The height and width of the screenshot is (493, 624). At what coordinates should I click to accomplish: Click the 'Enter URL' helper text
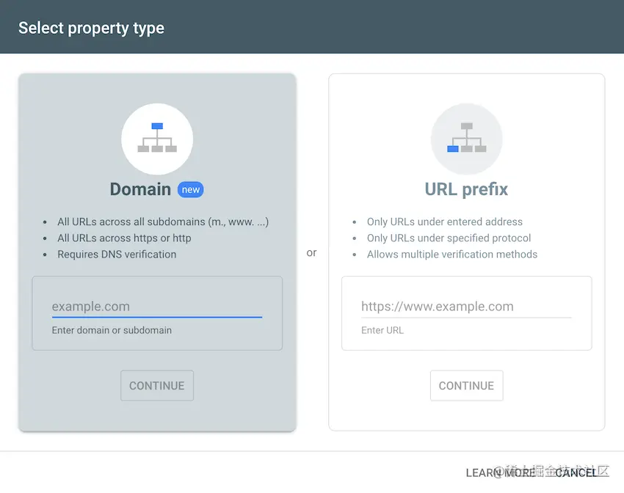(382, 330)
